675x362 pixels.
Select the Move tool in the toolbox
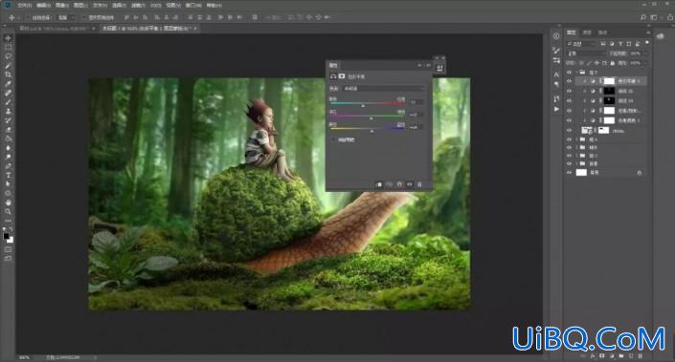[8, 38]
